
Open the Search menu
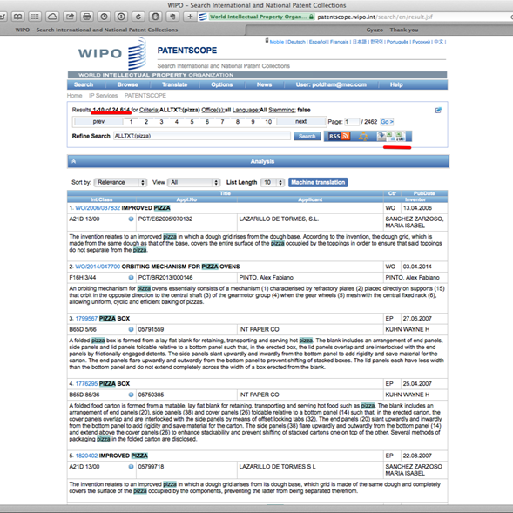coord(84,84)
